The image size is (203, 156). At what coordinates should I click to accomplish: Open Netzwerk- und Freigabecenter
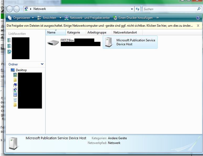pos(87,18)
